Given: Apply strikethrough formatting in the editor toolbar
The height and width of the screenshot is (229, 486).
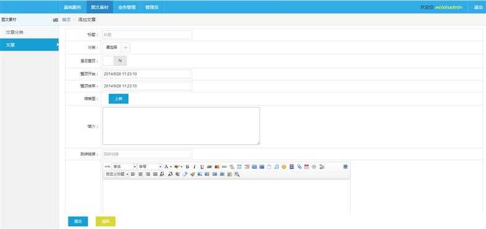Looking at the screenshot, I should pyautogui.click(x=209, y=166).
